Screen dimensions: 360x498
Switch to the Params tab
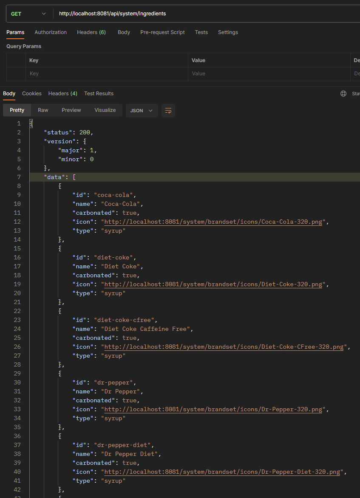pyautogui.click(x=15, y=32)
